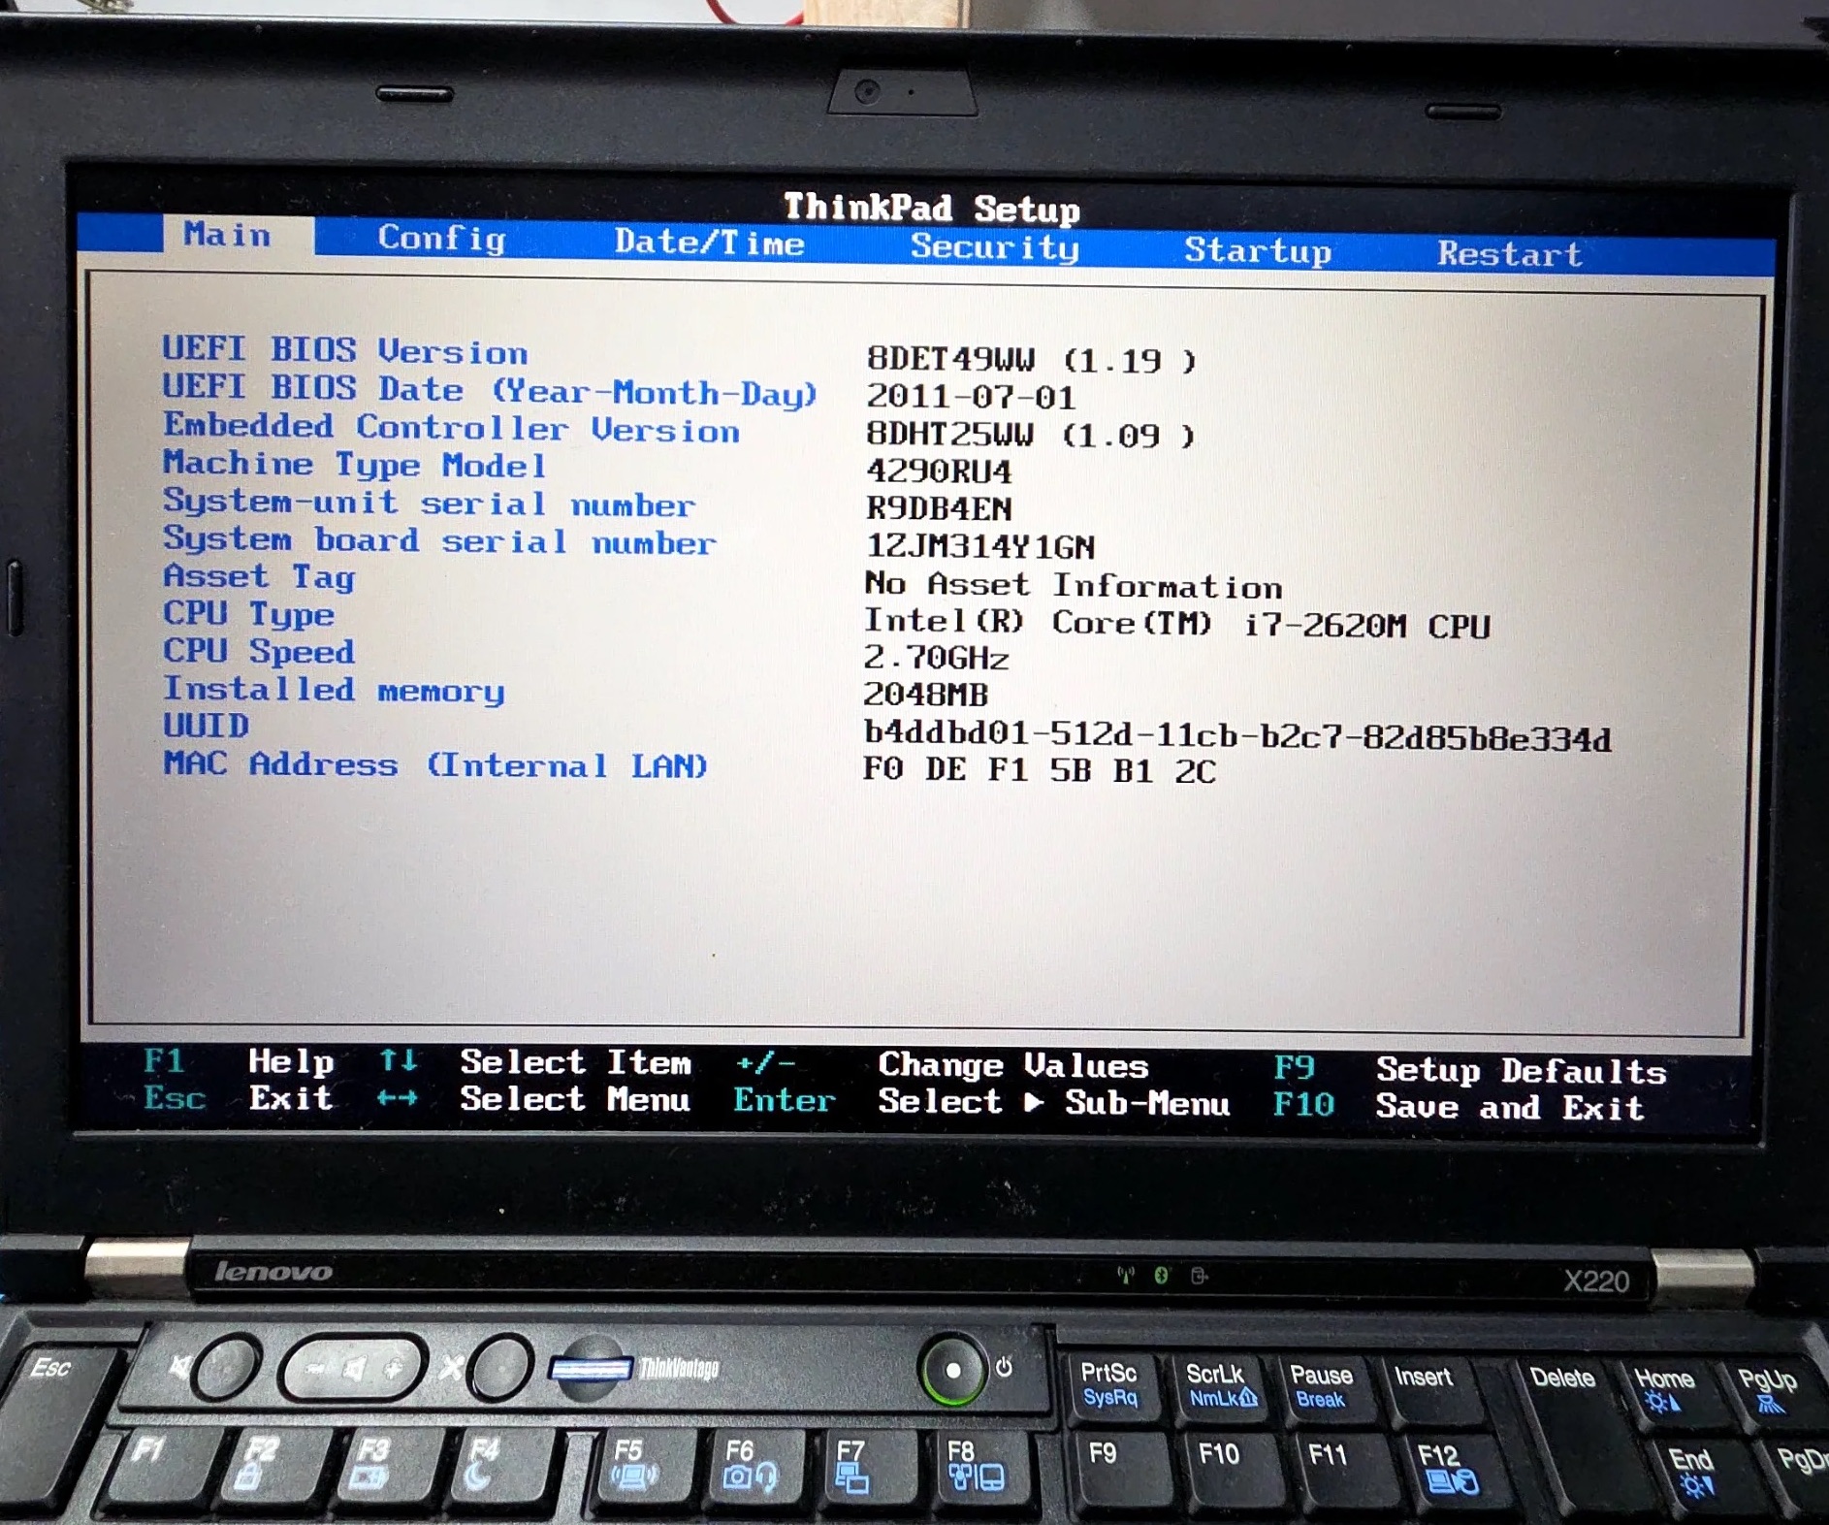
Task: Select the BIOS date value 2011-07-01
Action: (971, 397)
